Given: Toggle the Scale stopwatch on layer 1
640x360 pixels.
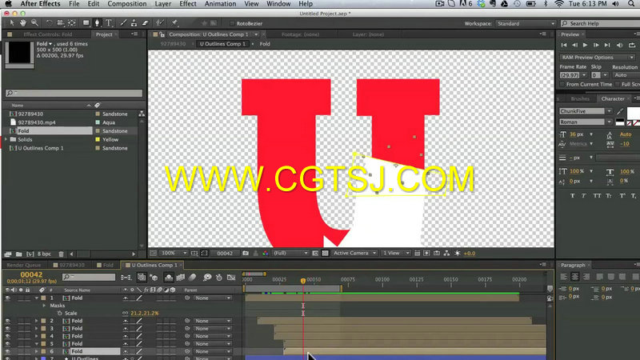Looking at the screenshot, I should (59, 313).
